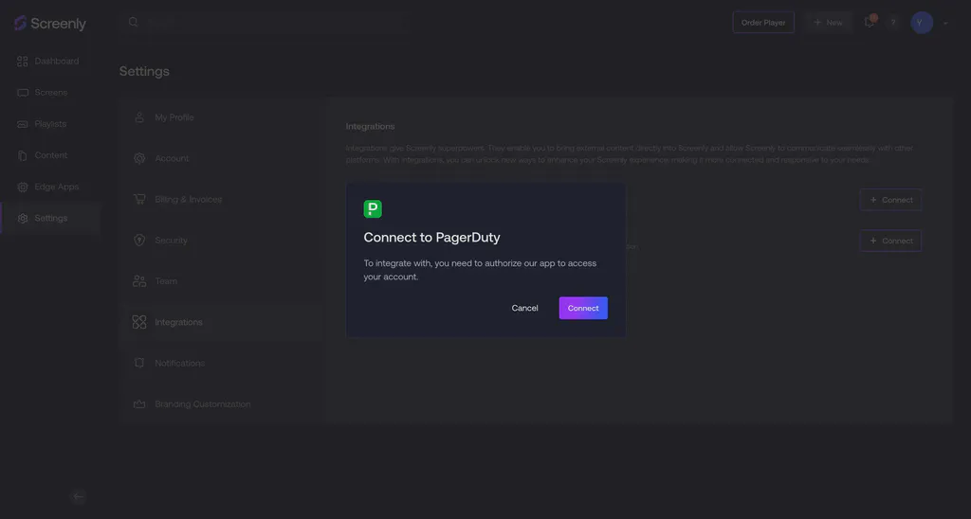The image size is (971, 519).
Task: Open the New button in header
Action: pos(828,23)
